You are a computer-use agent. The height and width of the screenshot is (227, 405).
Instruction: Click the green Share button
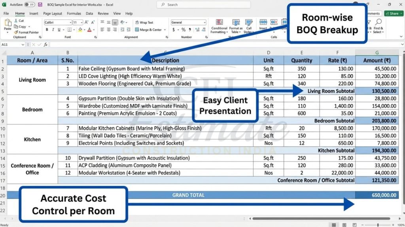(394, 13)
